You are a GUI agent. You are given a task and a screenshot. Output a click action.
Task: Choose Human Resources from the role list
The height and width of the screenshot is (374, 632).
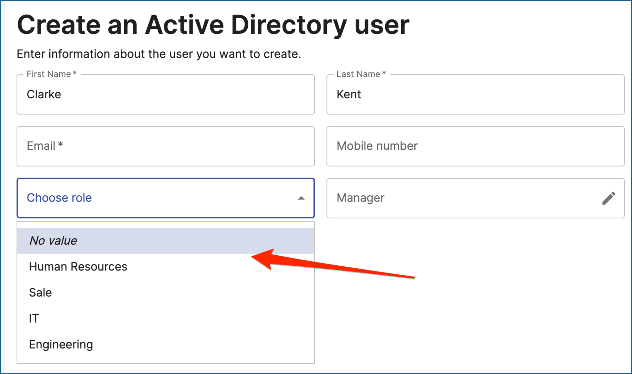click(78, 267)
